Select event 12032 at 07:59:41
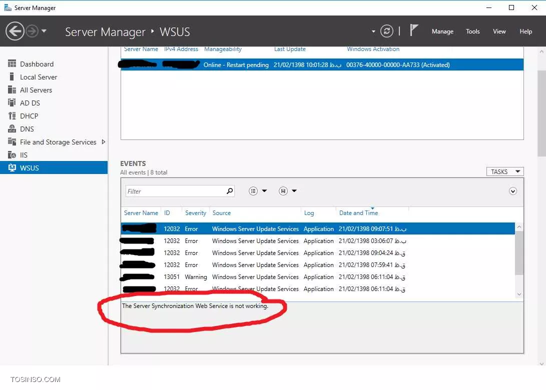This screenshot has width=546, height=390. coord(318,265)
